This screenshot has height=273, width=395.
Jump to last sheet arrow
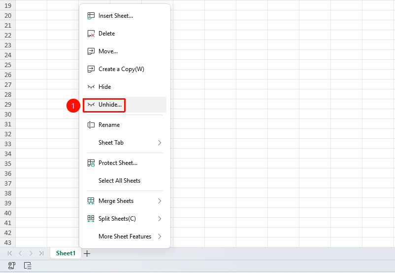[41, 253]
